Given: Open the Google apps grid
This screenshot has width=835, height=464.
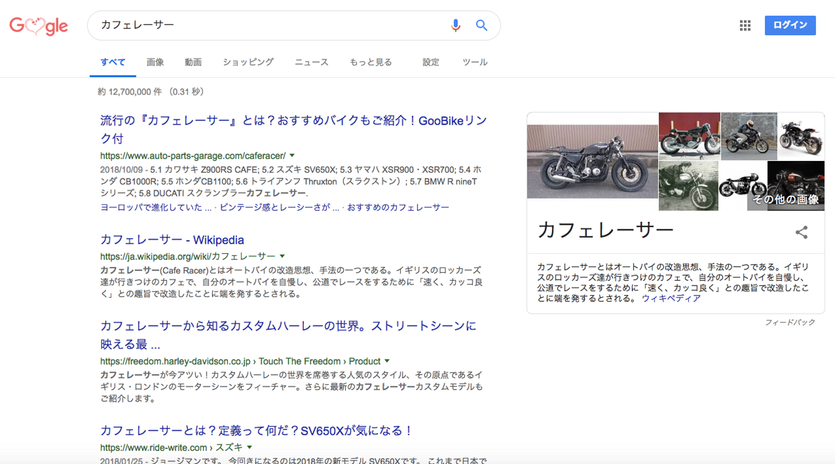Looking at the screenshot, I should tap(745, 25).
